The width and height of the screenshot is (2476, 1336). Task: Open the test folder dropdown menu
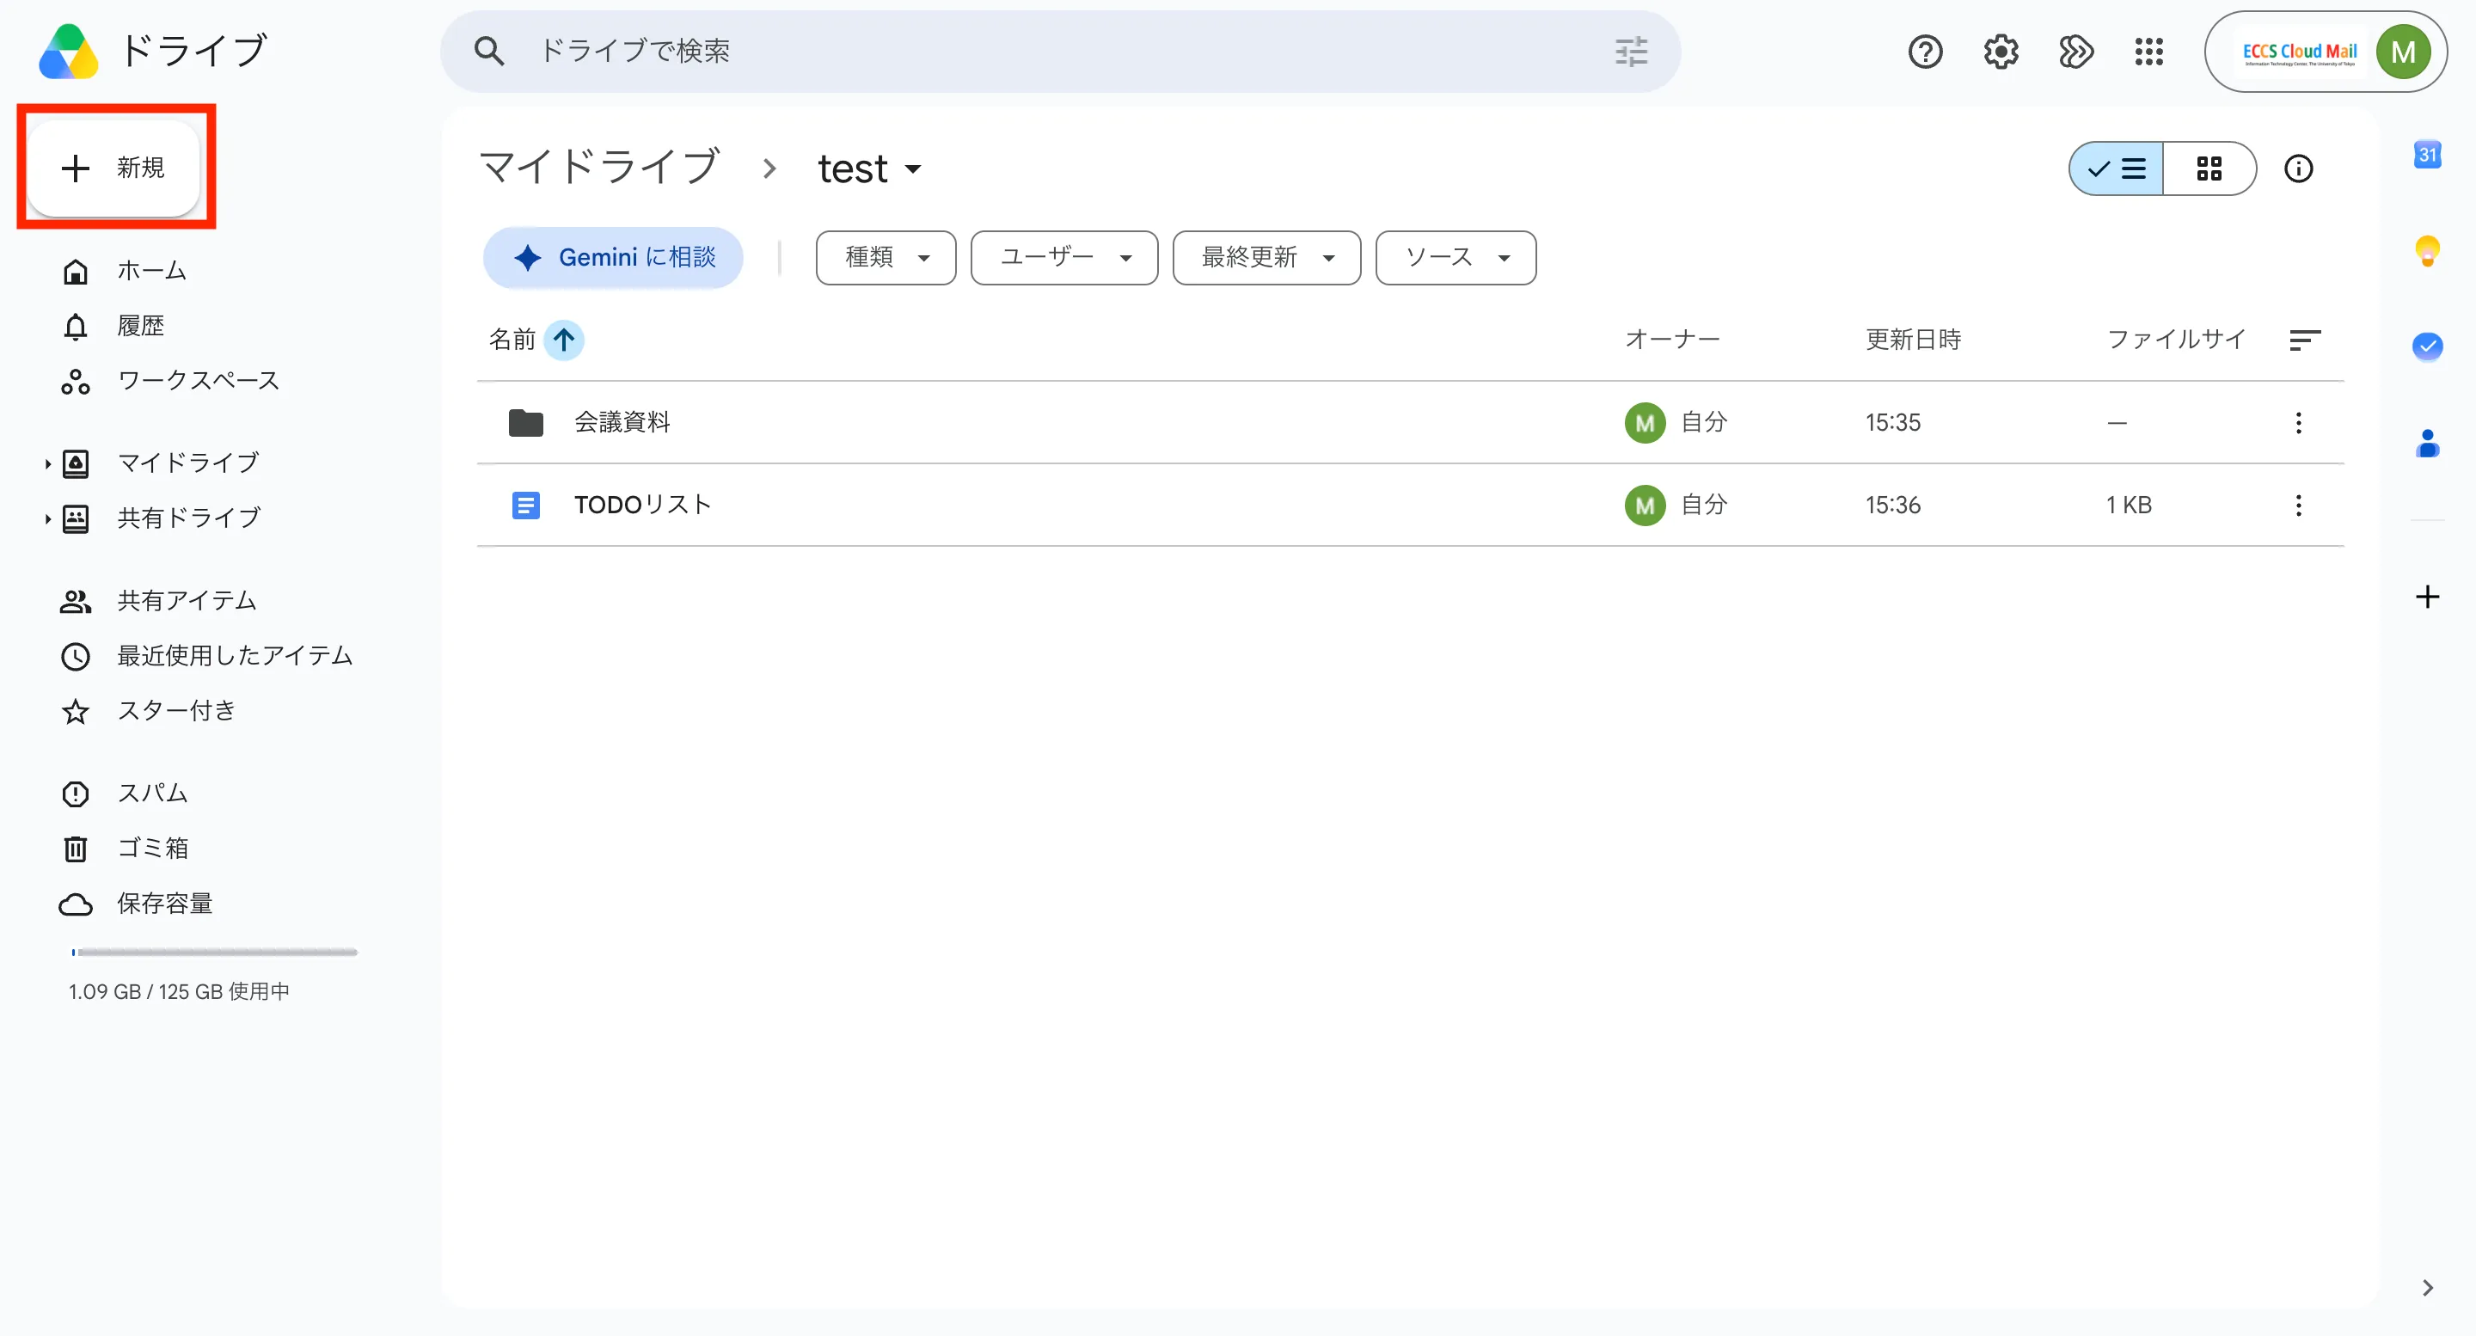(x=869, y=169)
